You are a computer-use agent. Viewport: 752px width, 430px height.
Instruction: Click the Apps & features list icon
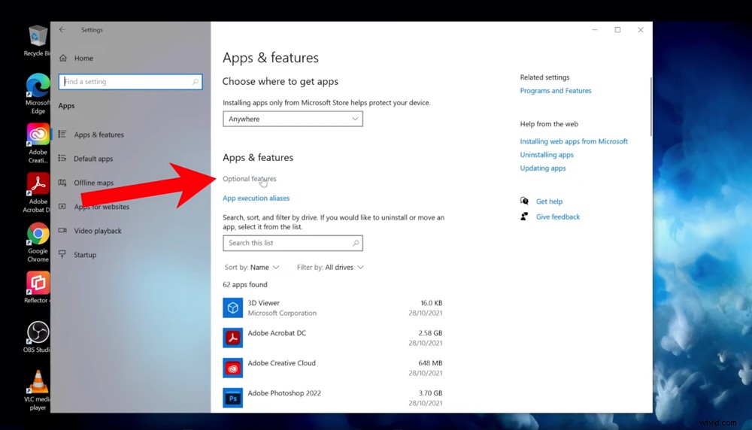tap(62, 135)
